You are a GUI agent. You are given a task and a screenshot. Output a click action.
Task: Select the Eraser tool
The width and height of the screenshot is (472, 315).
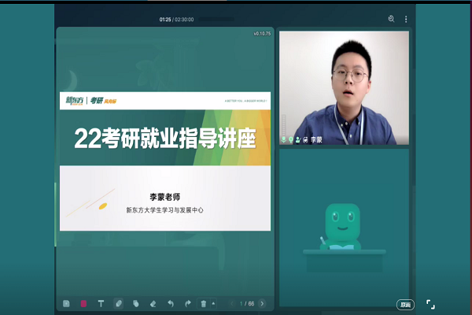point(153,303)
